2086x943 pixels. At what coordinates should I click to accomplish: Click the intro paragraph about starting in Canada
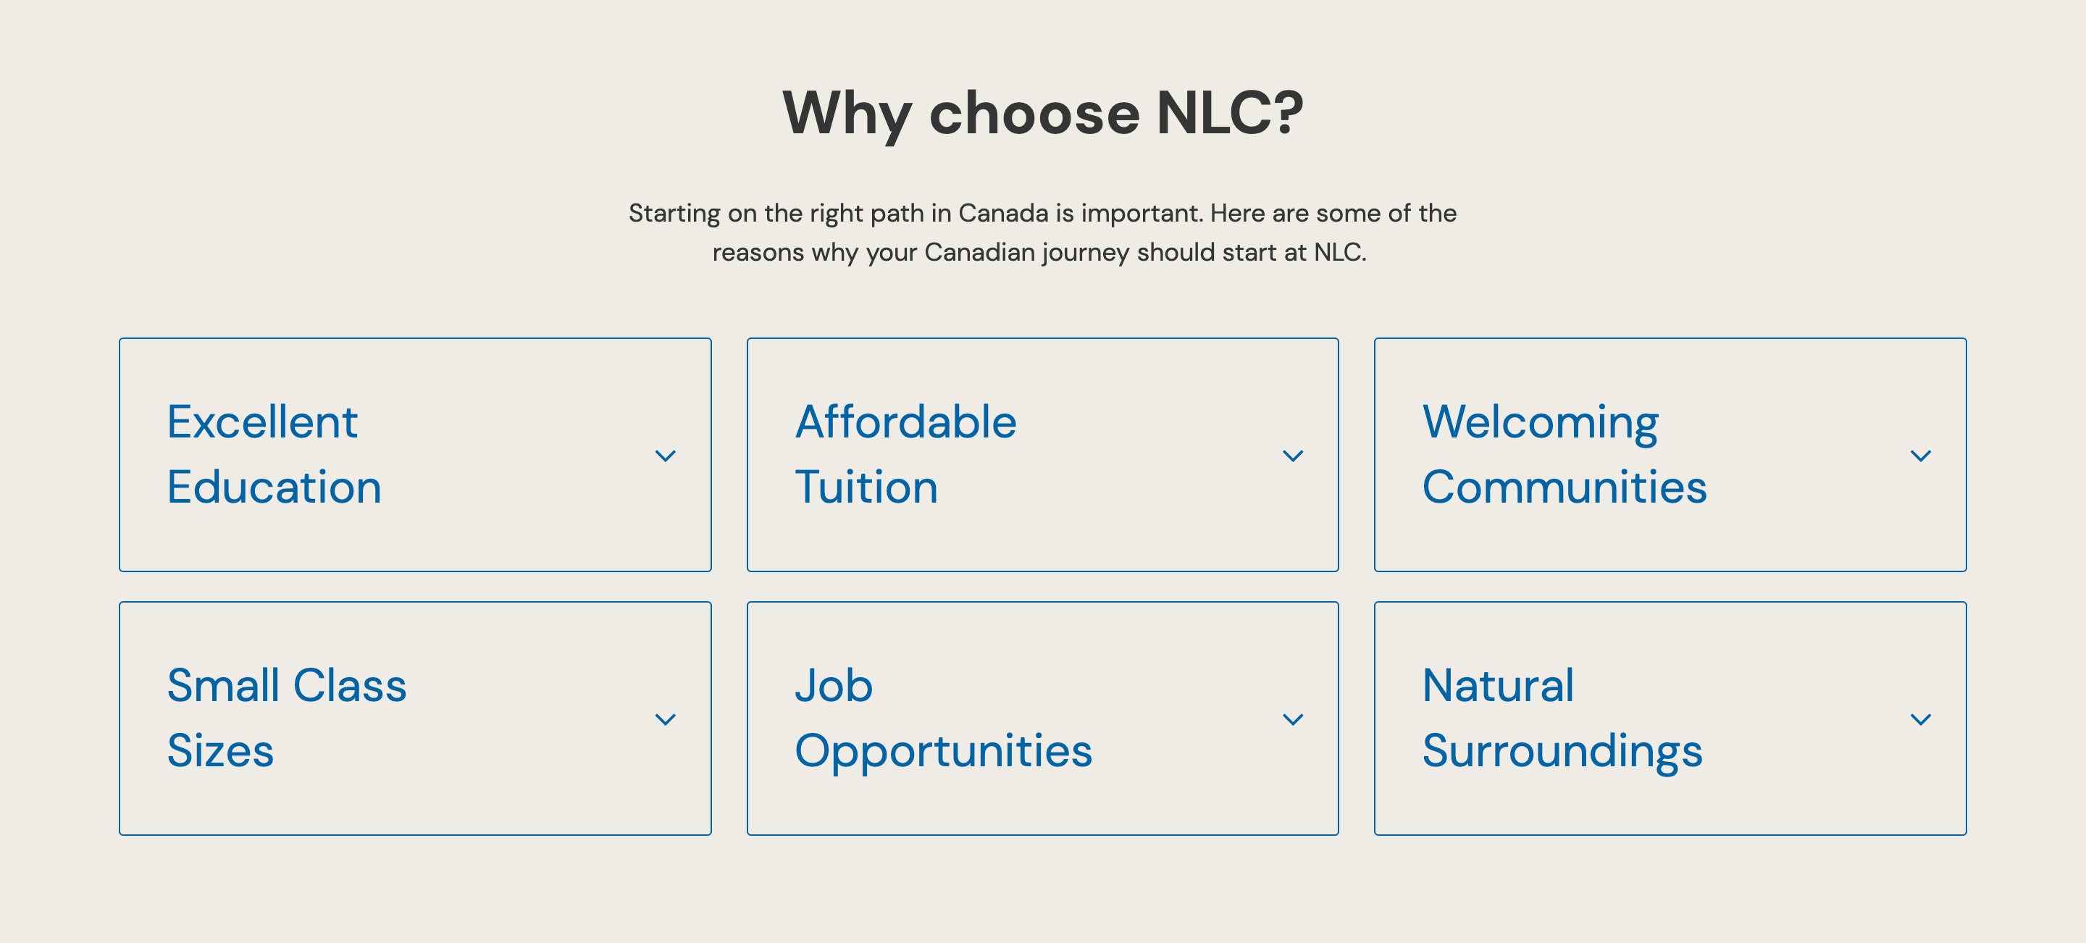click(1042, 232)
